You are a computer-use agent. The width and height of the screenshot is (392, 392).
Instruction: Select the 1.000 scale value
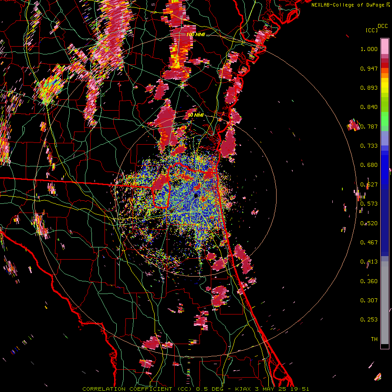click(369, 49)
